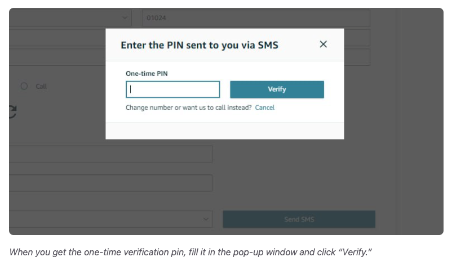Close the PIN entry dialog
452x257 pixels.
pos(323,44)
